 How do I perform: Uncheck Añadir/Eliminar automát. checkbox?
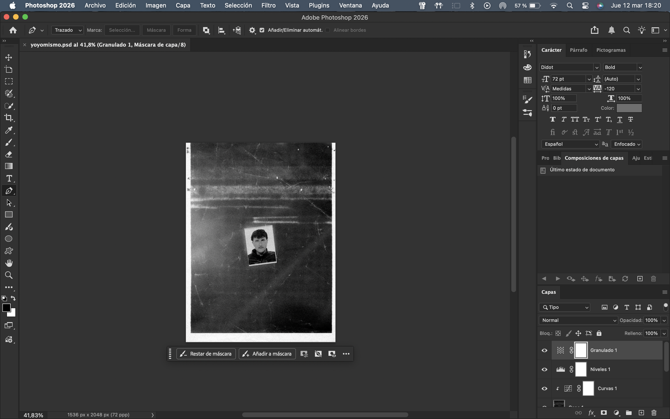pos(262,30)
